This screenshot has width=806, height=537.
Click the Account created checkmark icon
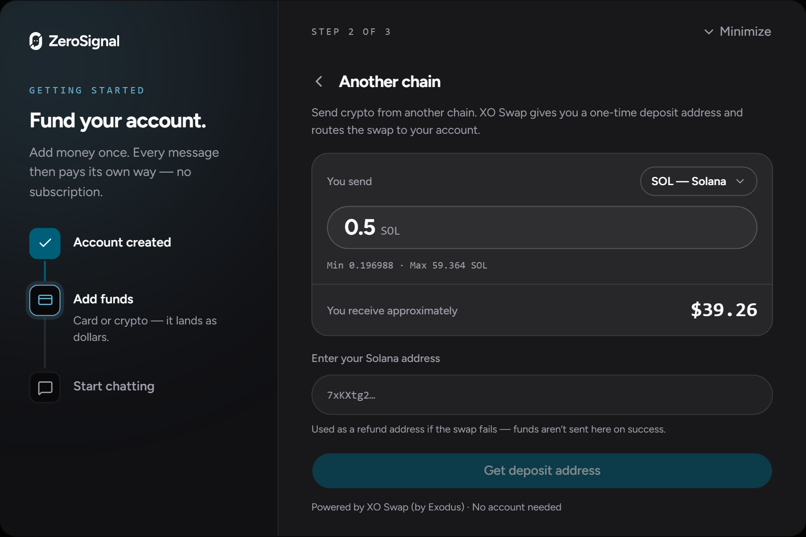(x=45, y=243)
